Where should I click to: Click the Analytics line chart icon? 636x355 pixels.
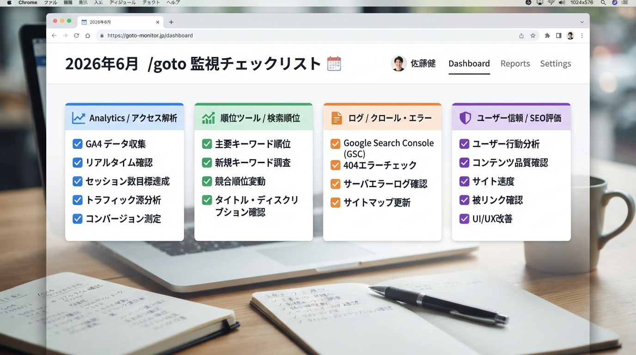point(79,118)
